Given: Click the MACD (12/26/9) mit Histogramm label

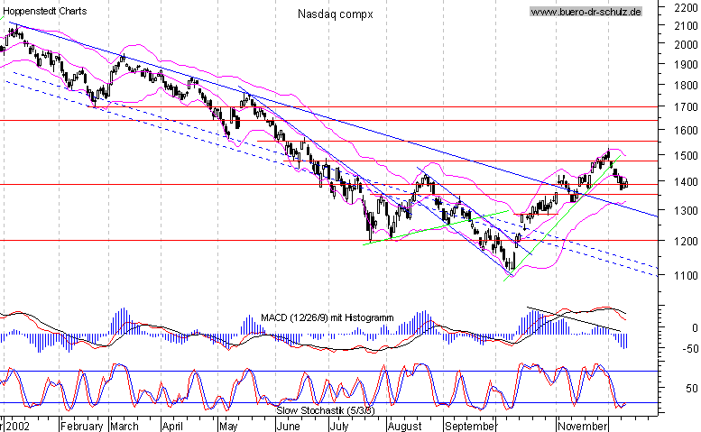Looking at the screenshot, I should 327,317.
